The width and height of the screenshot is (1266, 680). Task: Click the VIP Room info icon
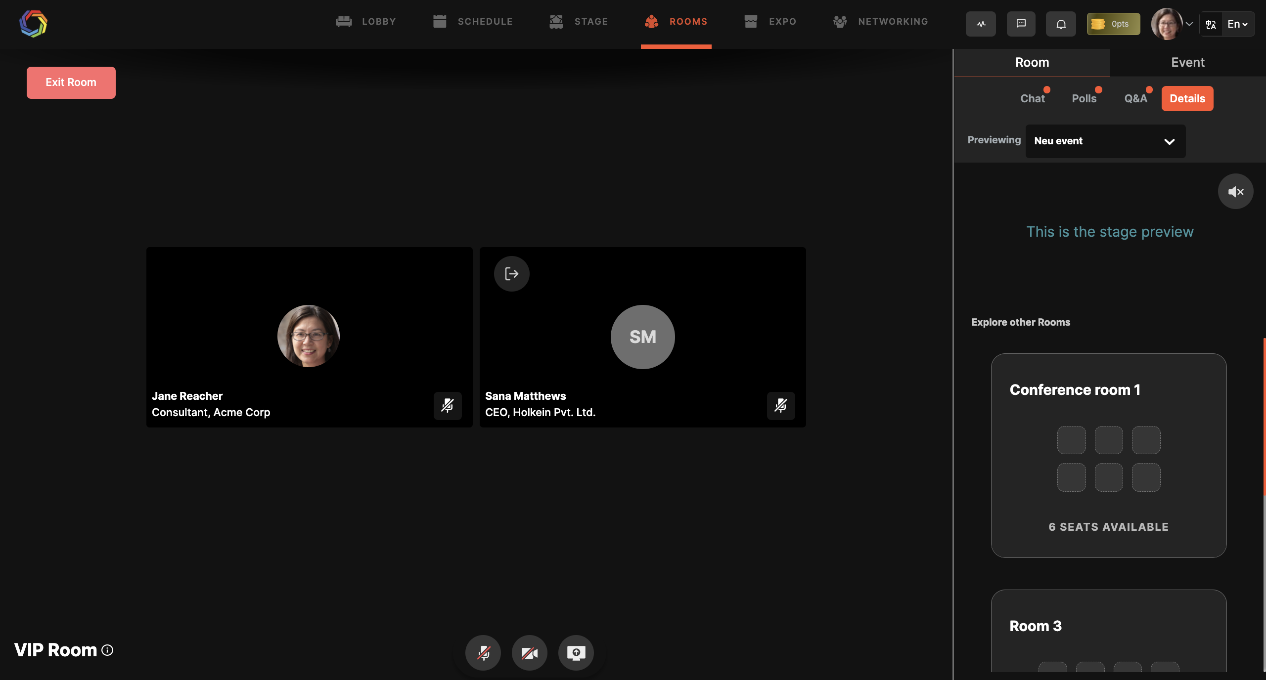(x=107, y=650)
